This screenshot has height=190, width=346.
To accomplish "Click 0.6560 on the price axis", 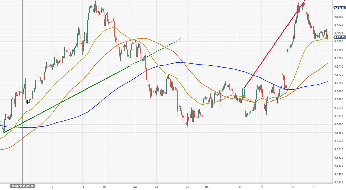I will point(339,141).
